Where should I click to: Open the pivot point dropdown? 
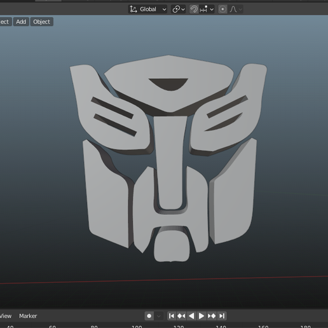click(x=179, y=9)
